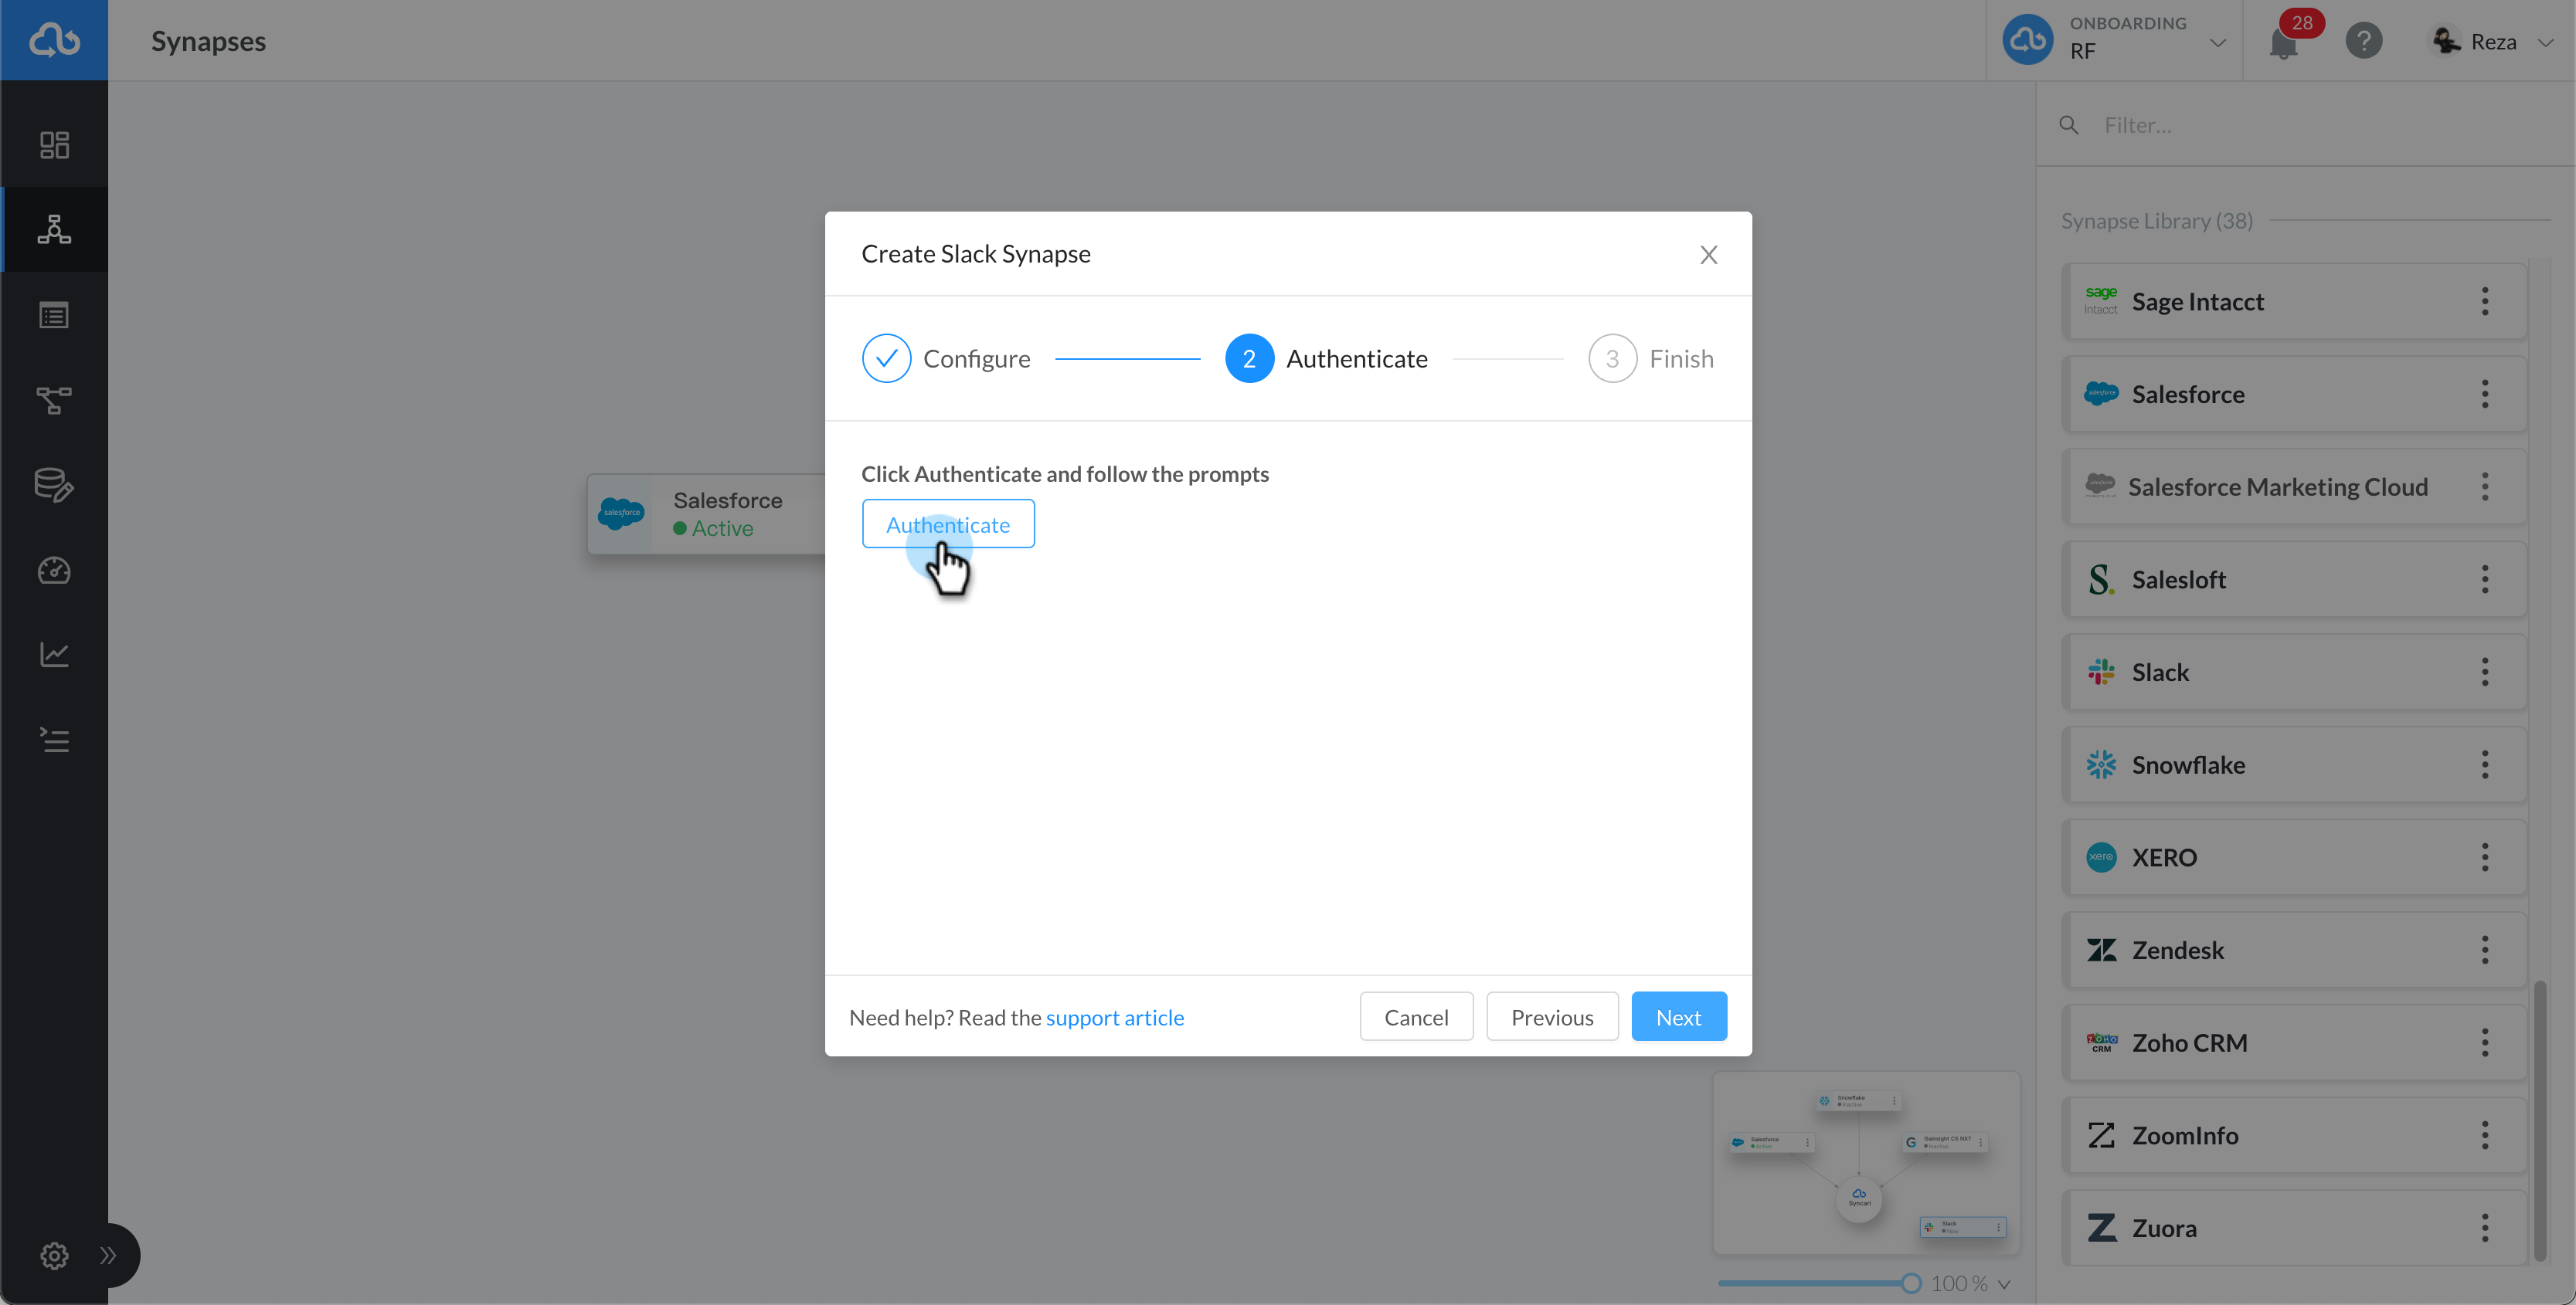This screenshot has height=1305, width=2576.
Task: Go to the Configure step
Action: click(946, 358)
